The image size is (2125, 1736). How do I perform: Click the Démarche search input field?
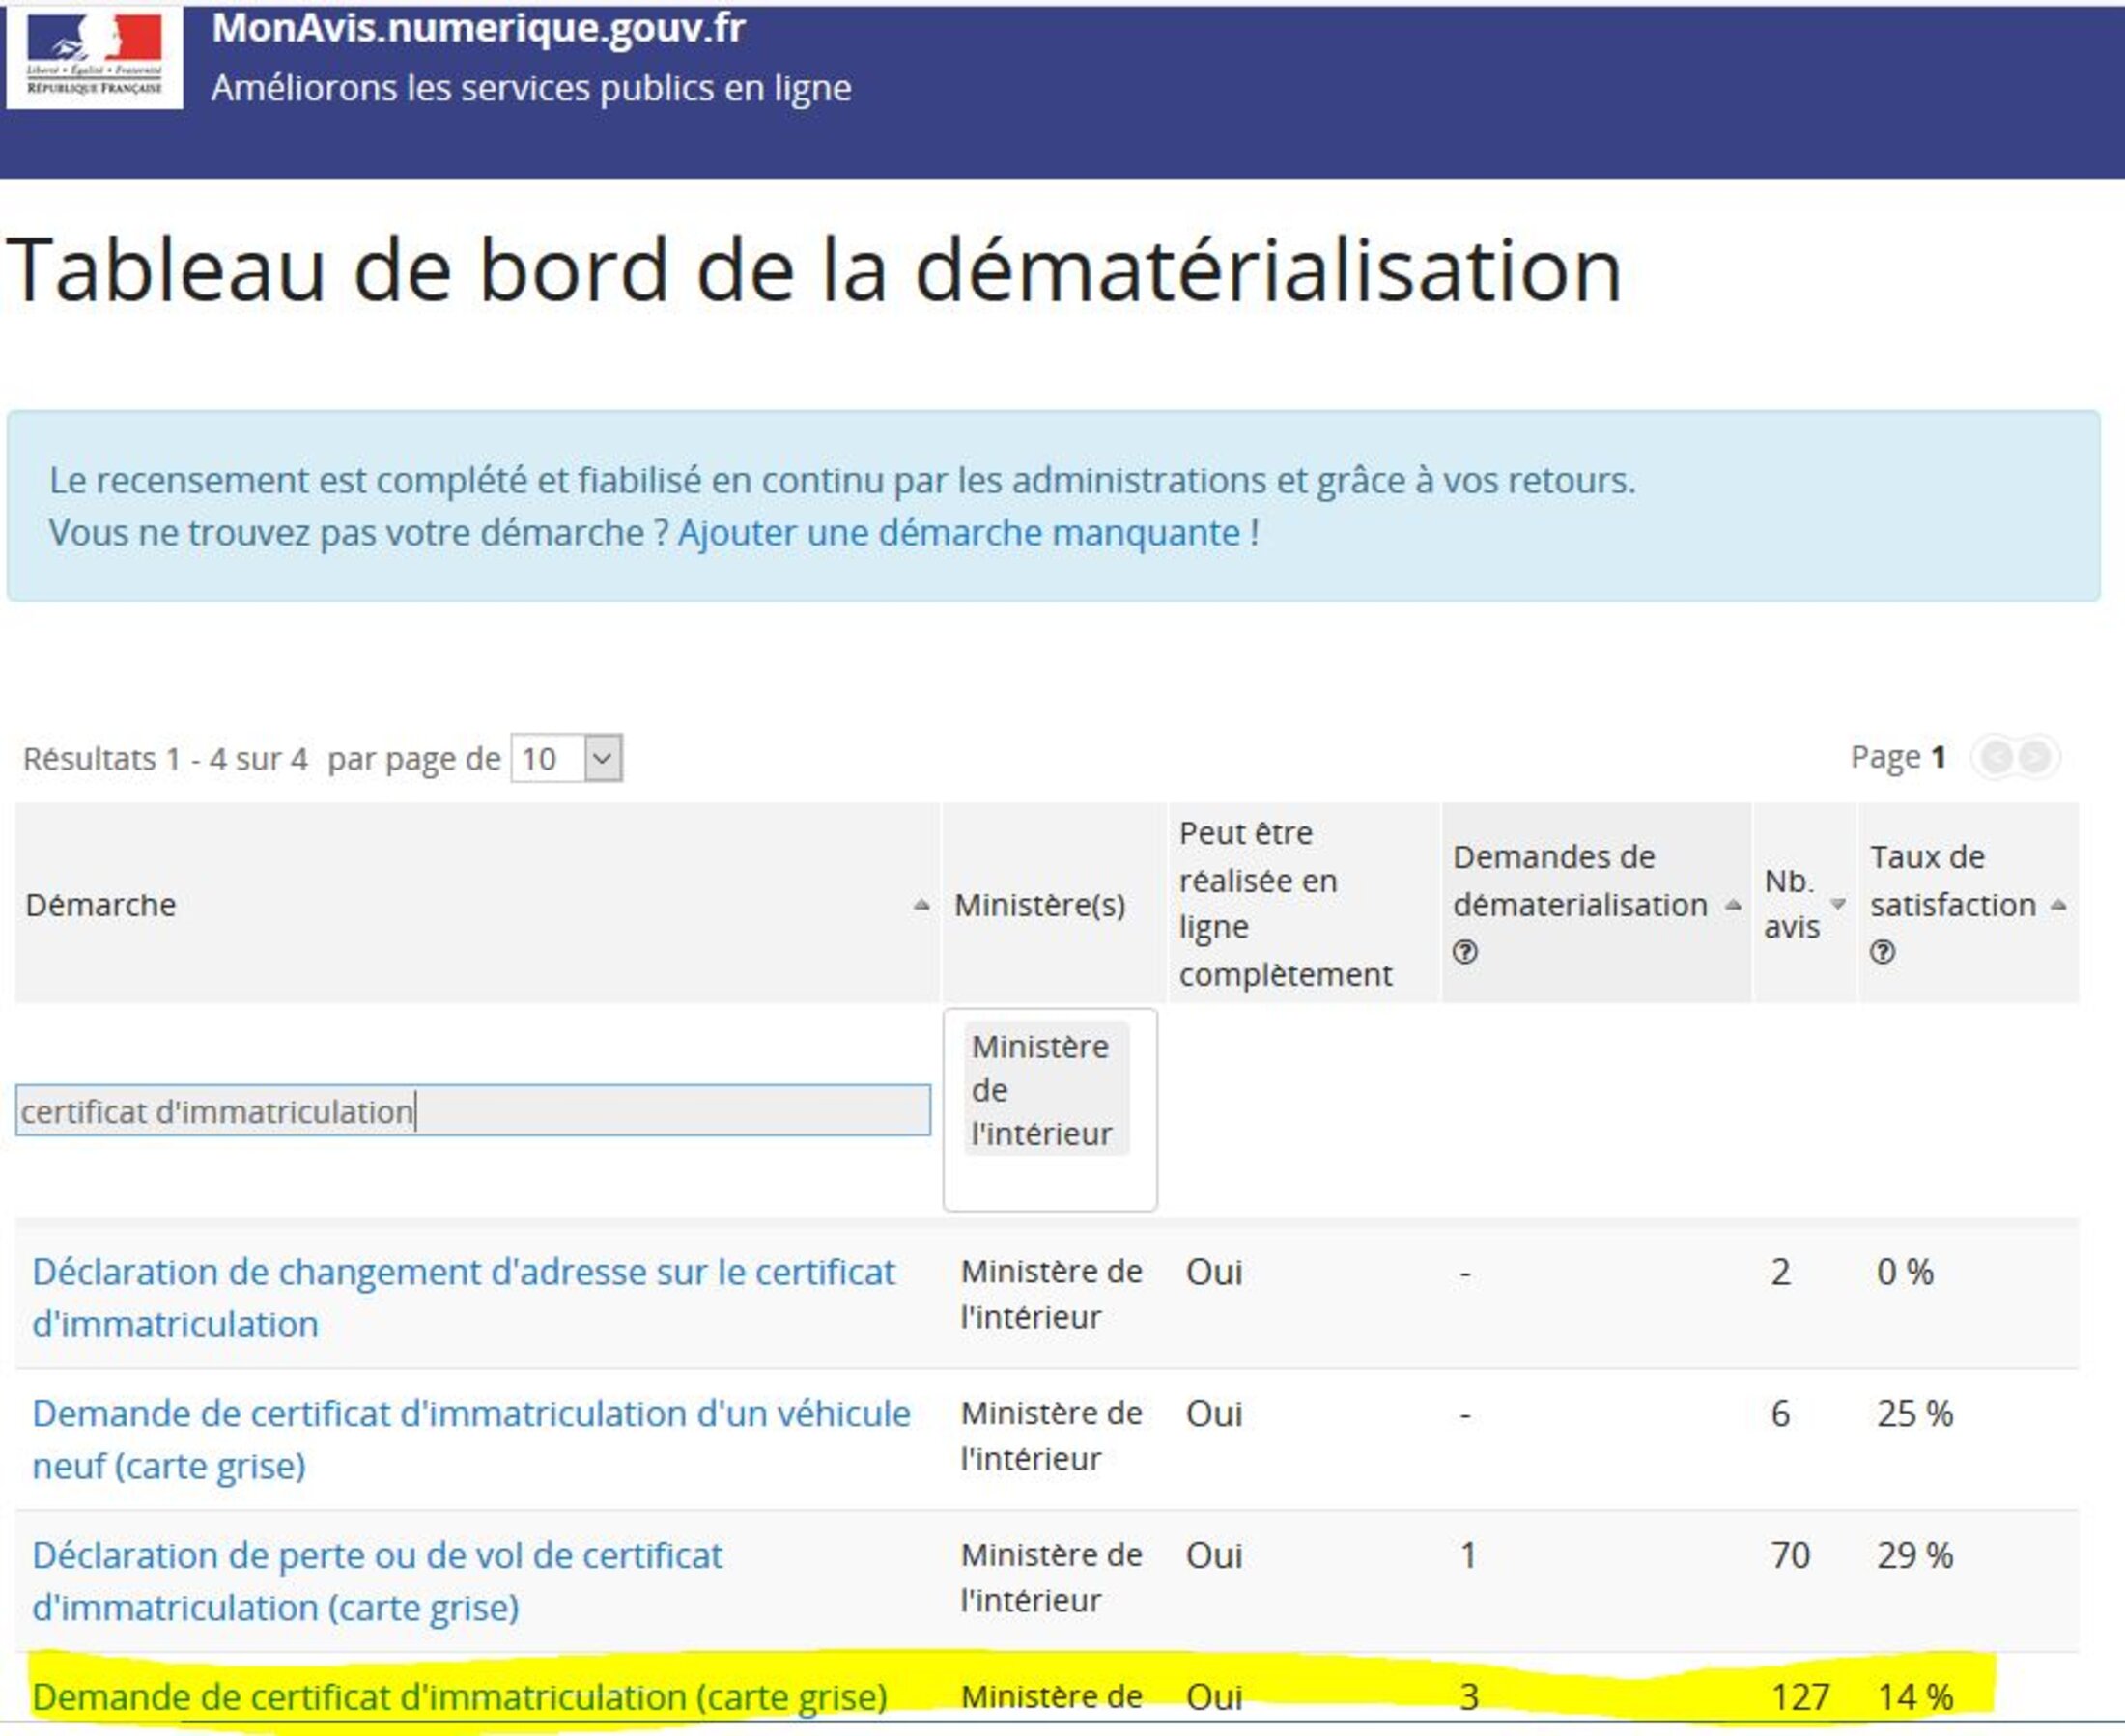(x=472, y=1111)
